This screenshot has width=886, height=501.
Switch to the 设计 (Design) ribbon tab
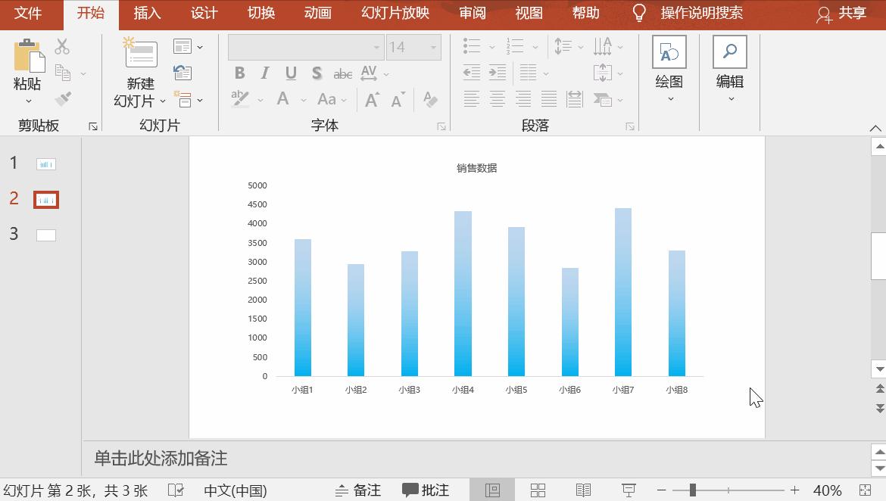pos(202,13)
